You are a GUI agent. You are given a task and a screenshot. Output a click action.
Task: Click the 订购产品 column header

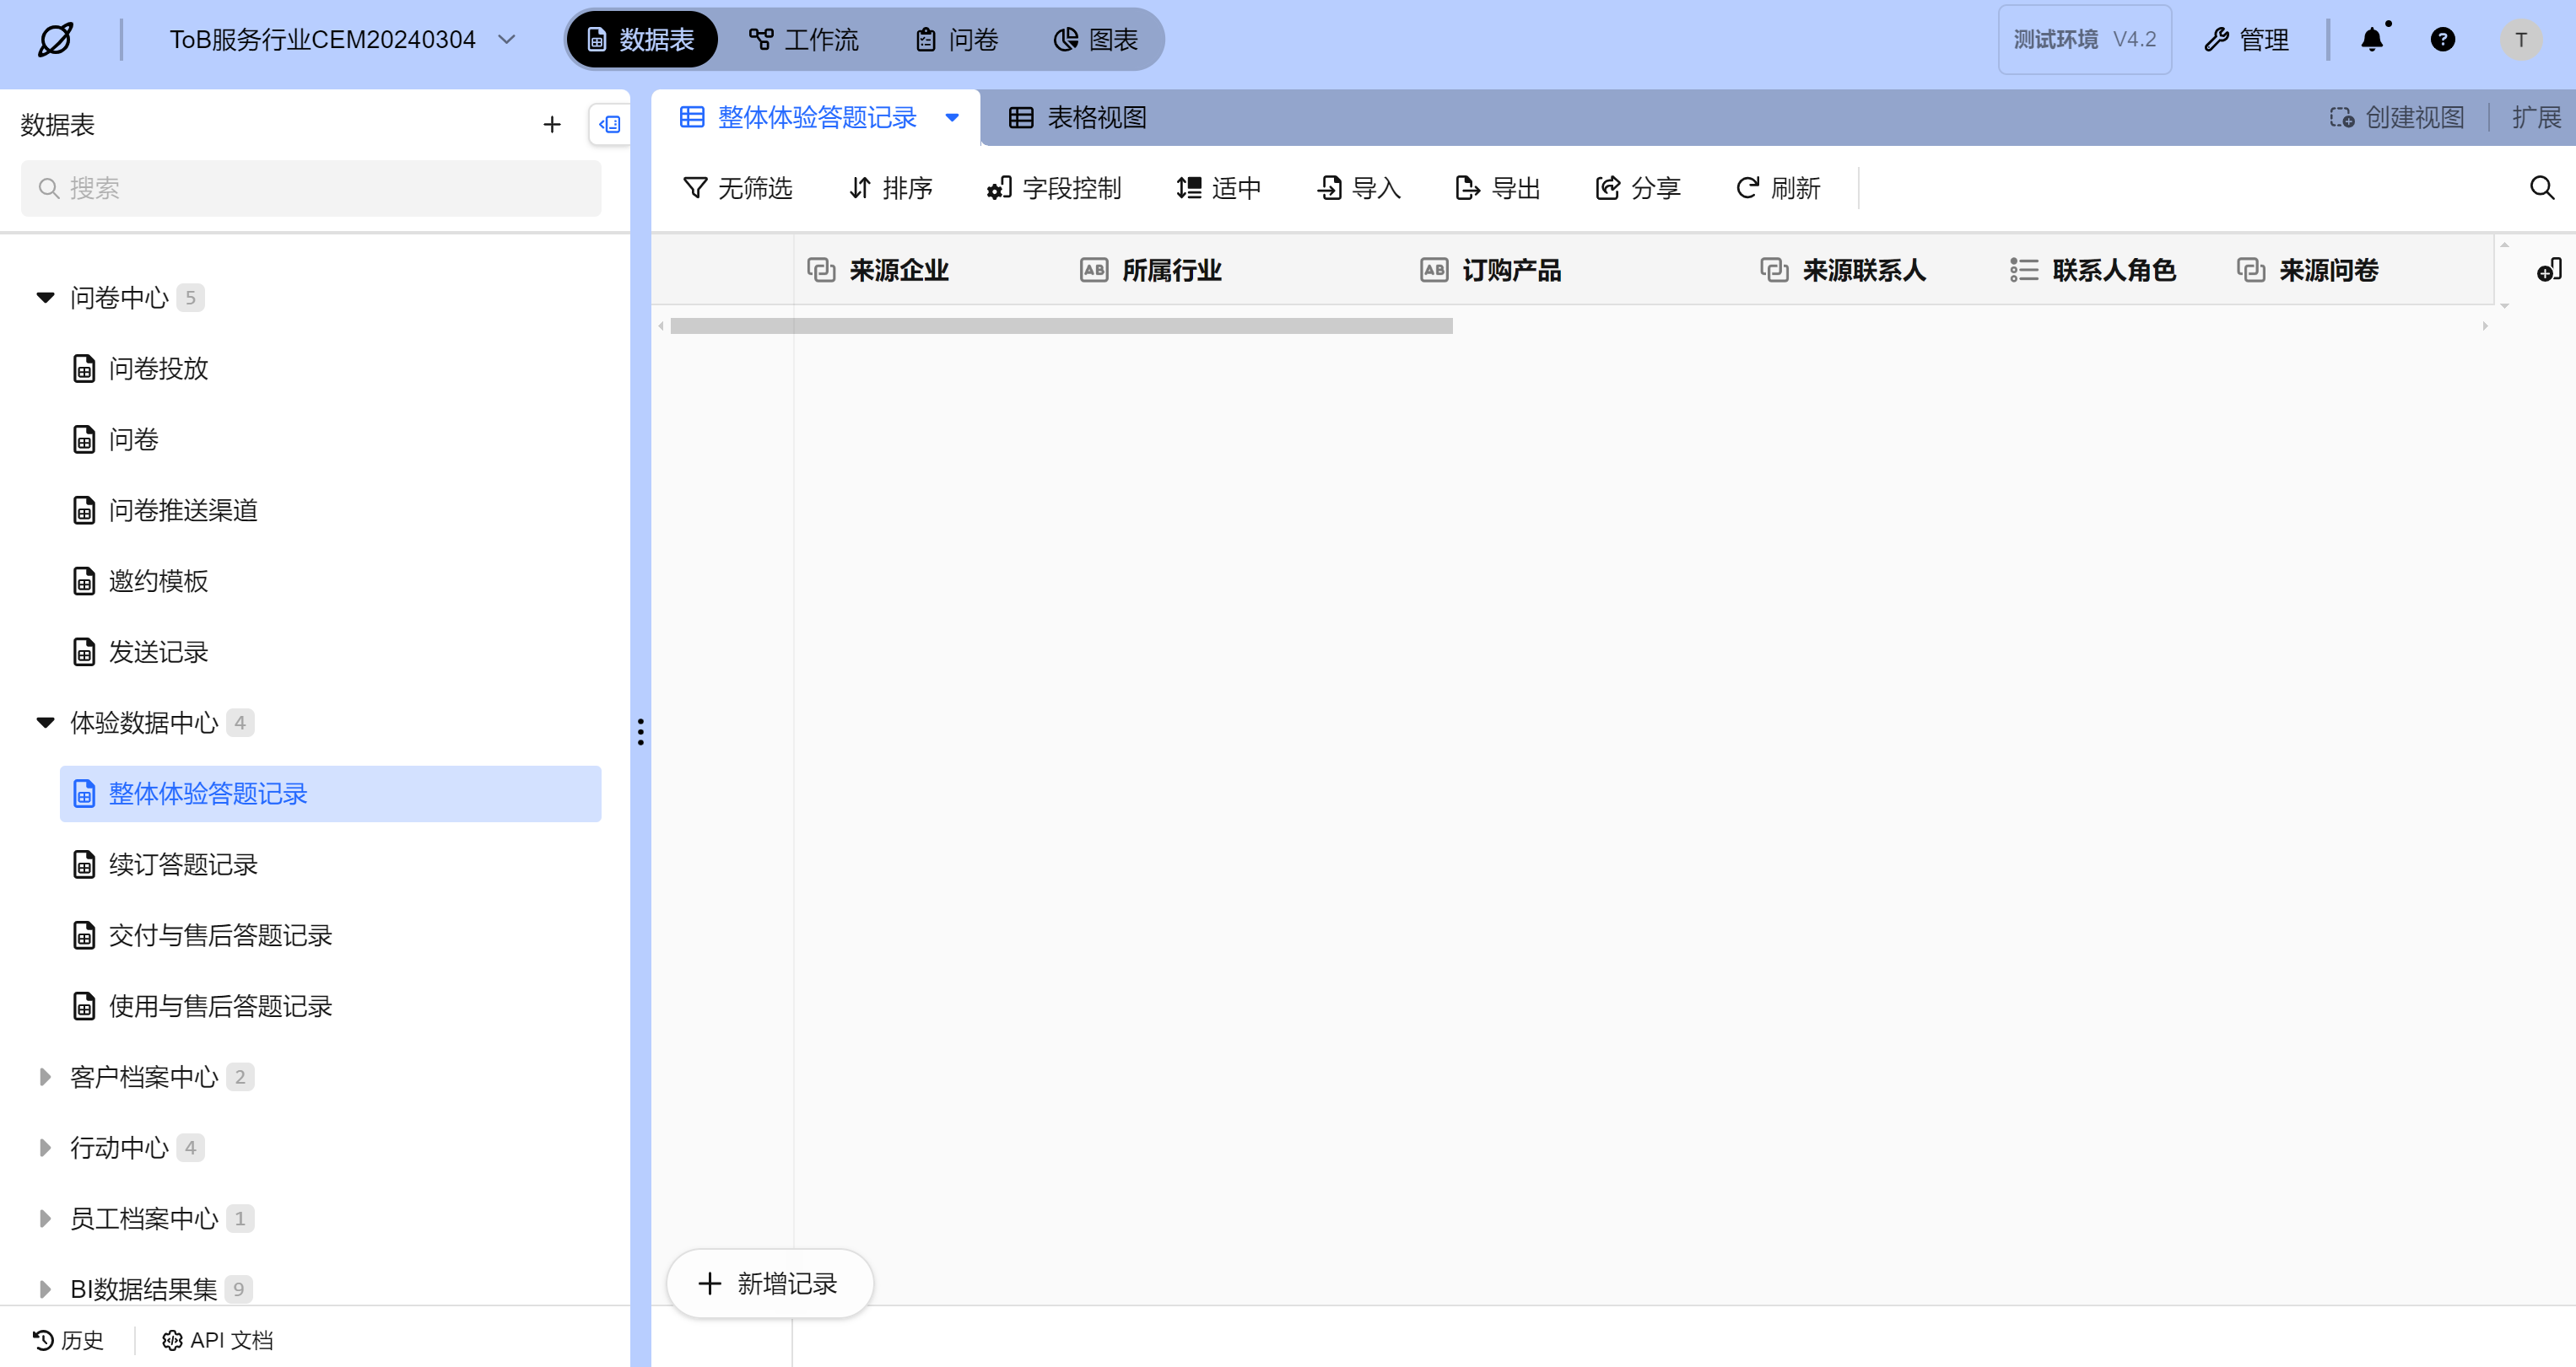pos(1578,271)
